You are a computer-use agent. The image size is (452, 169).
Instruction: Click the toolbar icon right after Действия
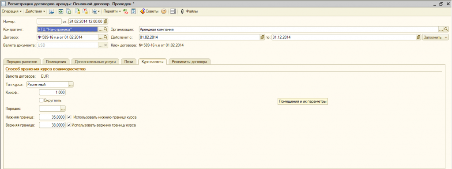tap(52, 11)
